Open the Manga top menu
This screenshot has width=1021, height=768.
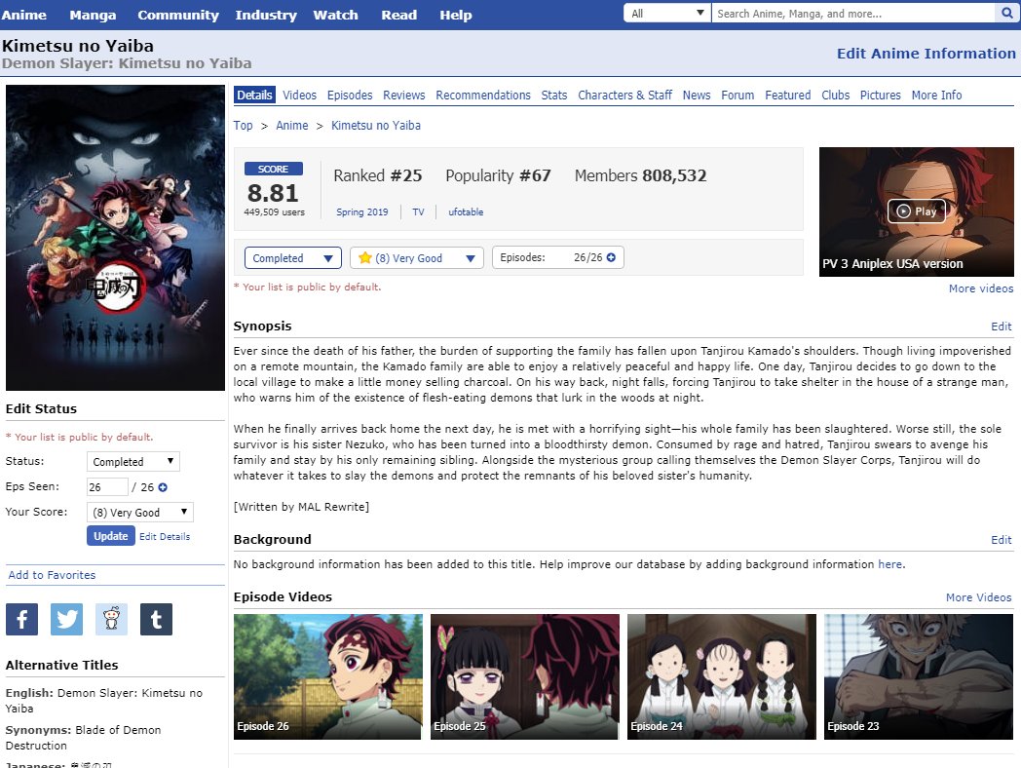pyautogui.click(x=93, y=15)
